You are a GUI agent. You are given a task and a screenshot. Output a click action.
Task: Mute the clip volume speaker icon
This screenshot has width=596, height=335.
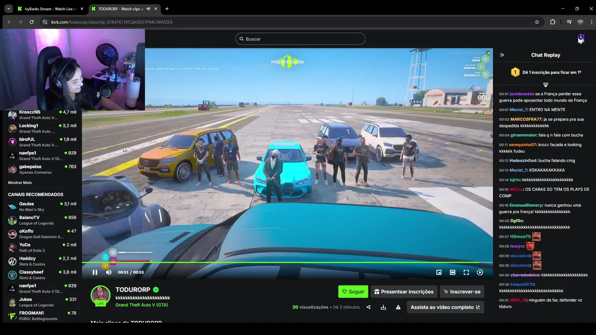tap(108, 272)
